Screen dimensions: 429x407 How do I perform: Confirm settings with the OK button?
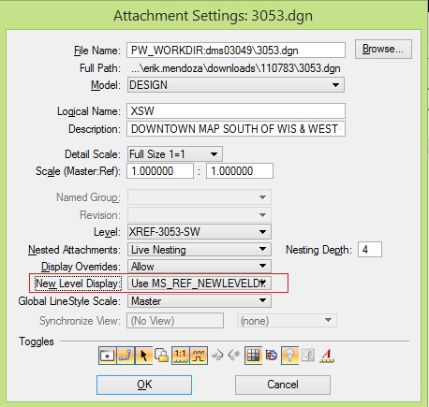pos(144,385)
